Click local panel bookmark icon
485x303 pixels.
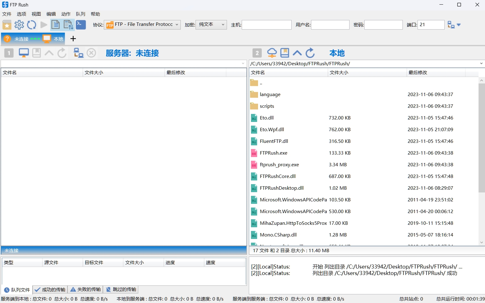(285, 53)
